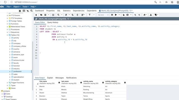The height and width of the screenshot is (100, 179).
Task: Switch to the Messages tab
Action: point(60,78)
